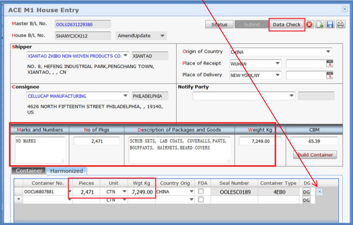Screen dimensions: 353x225
Task: Expand the Consignee name dropdown
Action: pos(126,96)
